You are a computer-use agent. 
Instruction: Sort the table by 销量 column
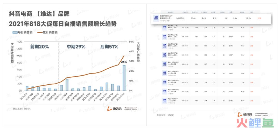pyautogui.click(x=231, y=12)
